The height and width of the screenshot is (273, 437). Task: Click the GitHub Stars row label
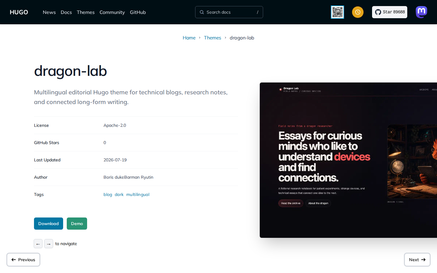coord(46,143)
